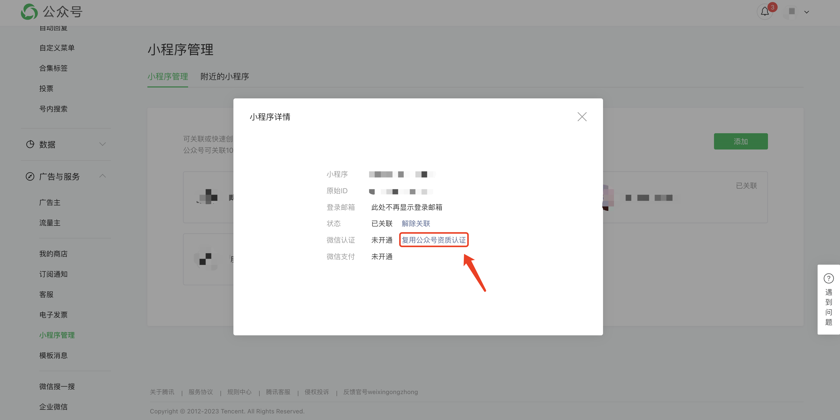Viewport: 840px width, 420px height.
Task: Open the account dropdown arrow
Action: 806,12
